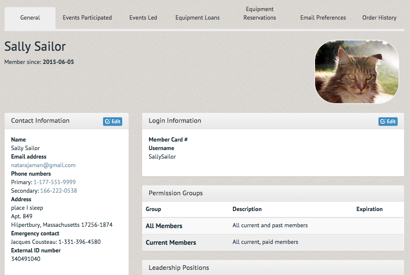Click the Member Card # label
Viewport: 410px width, 275px height.
coord(168,139)
